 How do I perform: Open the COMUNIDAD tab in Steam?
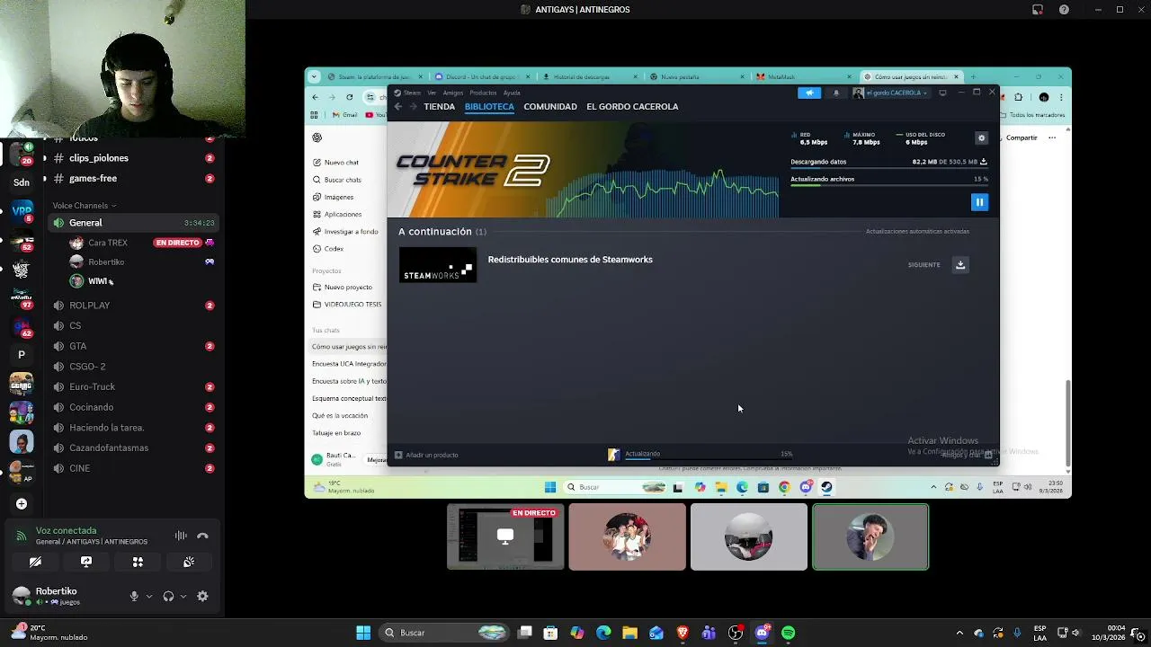tap(550, 106)
